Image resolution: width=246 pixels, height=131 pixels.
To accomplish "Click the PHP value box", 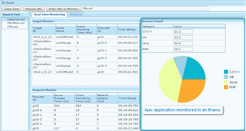I will click(183, 49).
